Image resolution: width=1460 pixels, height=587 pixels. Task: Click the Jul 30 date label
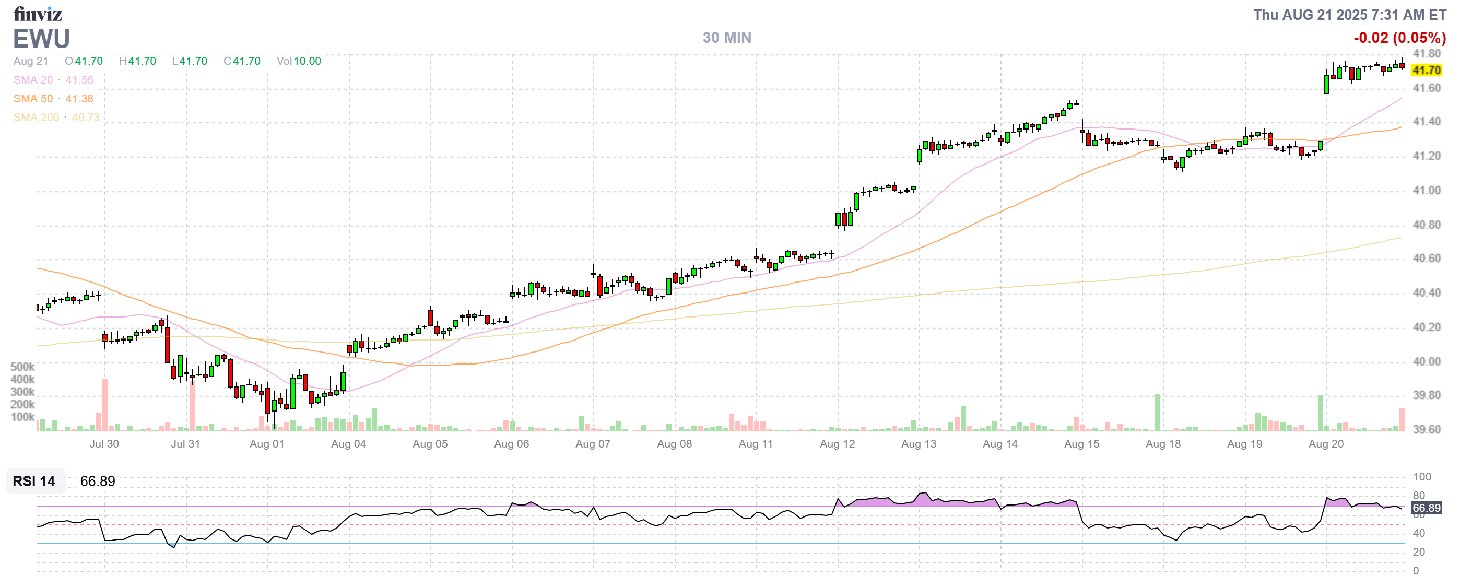104,444
